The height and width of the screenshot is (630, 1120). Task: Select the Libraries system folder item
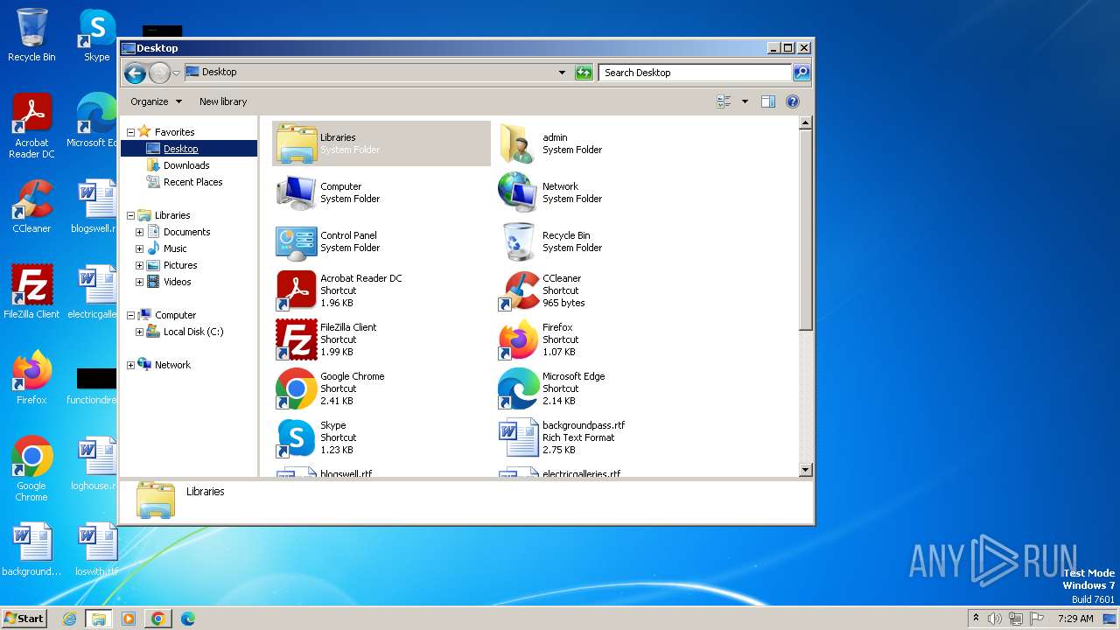[x=381, y=143]
